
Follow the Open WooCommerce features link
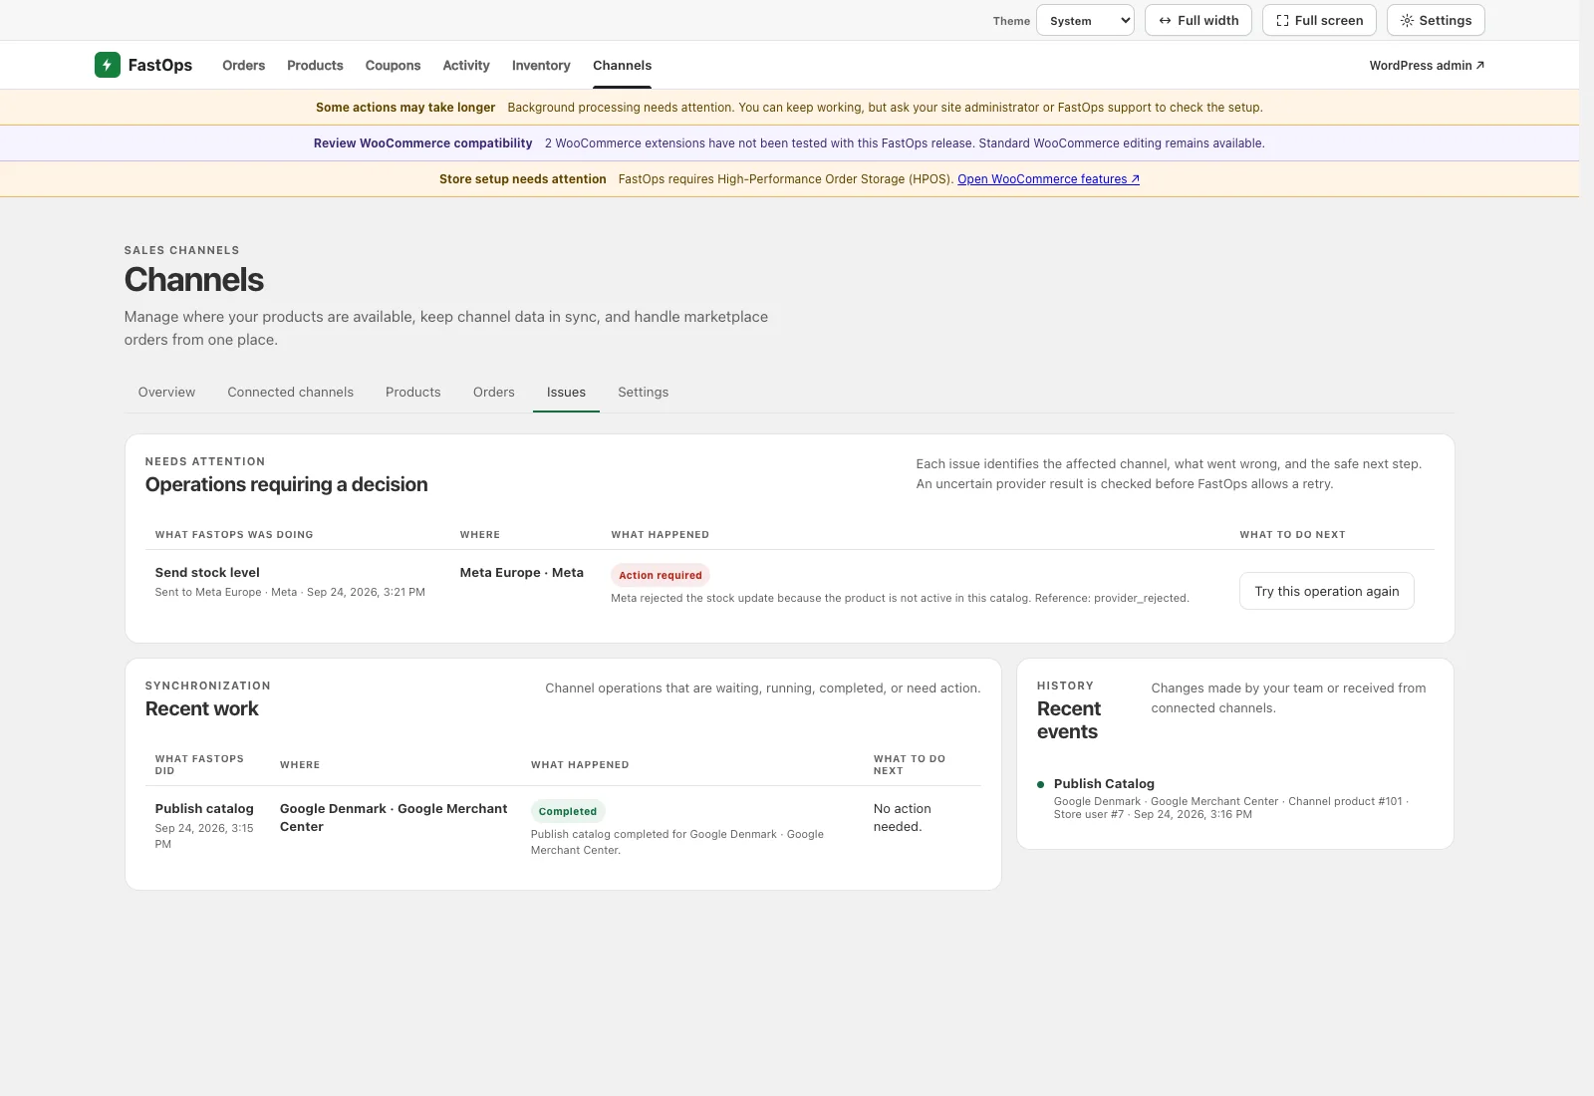(x=1048, y=179)
